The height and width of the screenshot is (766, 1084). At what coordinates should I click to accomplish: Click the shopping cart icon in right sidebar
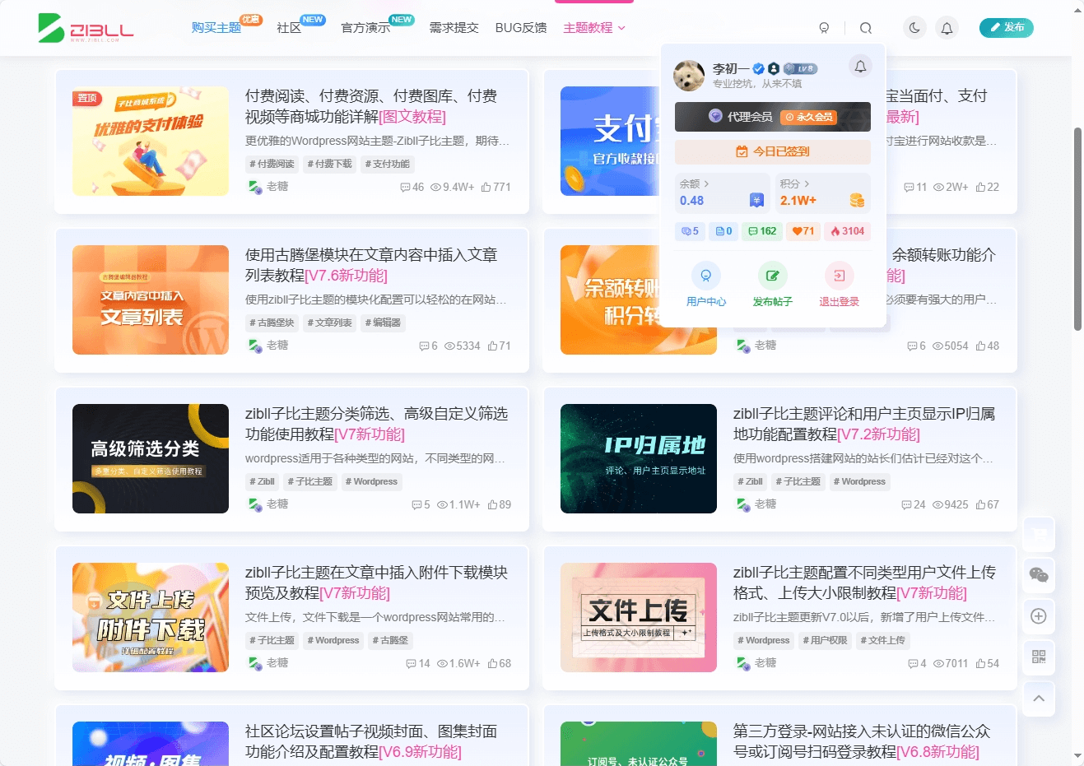1039,534
